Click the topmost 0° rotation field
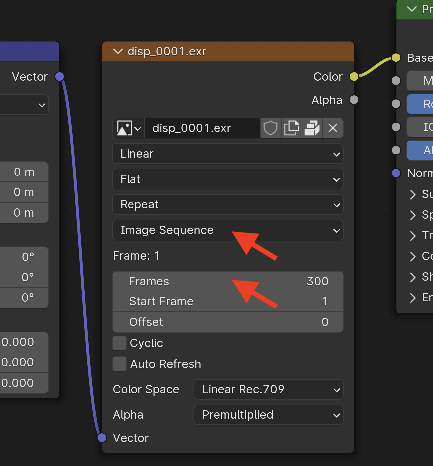 (24, 257)
